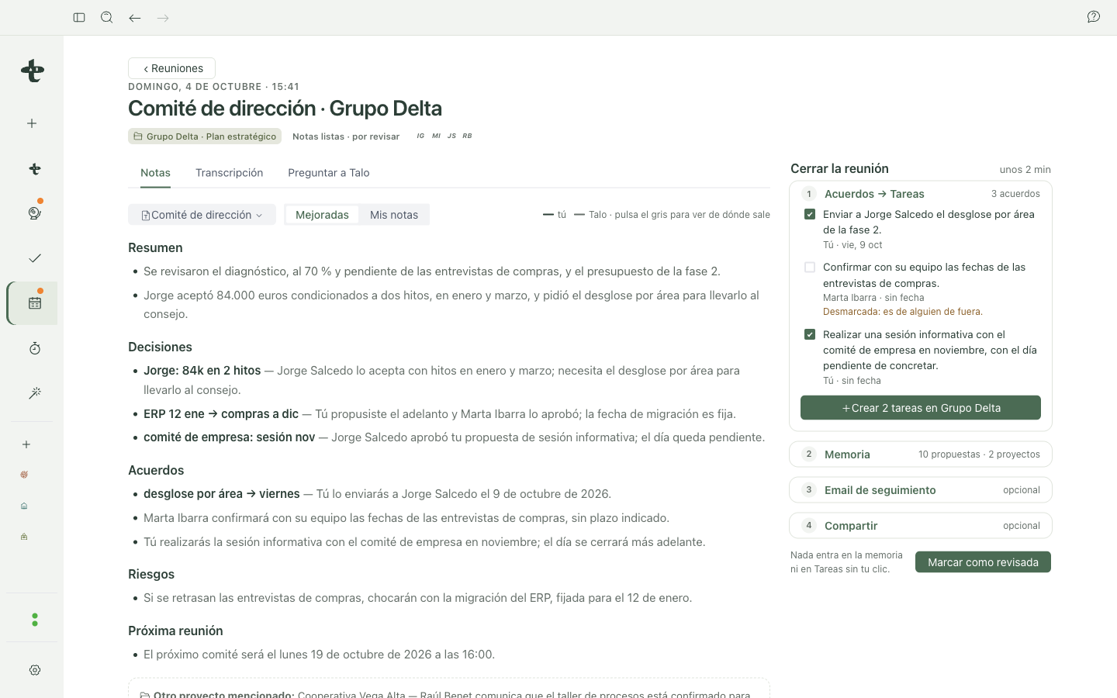The height and width of the screenshot is (698, 1117).
Task: Click 'Marcar como revisada' button
Action: pyautogui.click(x=983, y=562)
